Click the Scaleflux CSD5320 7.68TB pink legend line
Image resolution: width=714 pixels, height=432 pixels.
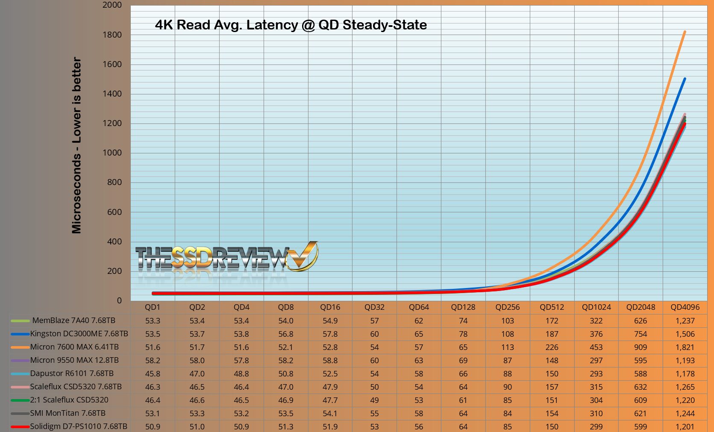tap(20, 387)
